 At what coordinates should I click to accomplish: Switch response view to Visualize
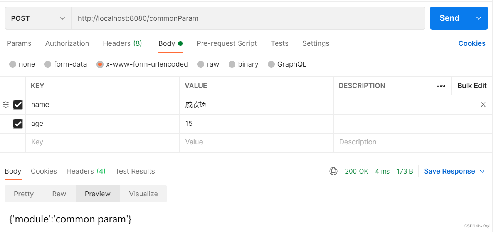pos(143,194)
